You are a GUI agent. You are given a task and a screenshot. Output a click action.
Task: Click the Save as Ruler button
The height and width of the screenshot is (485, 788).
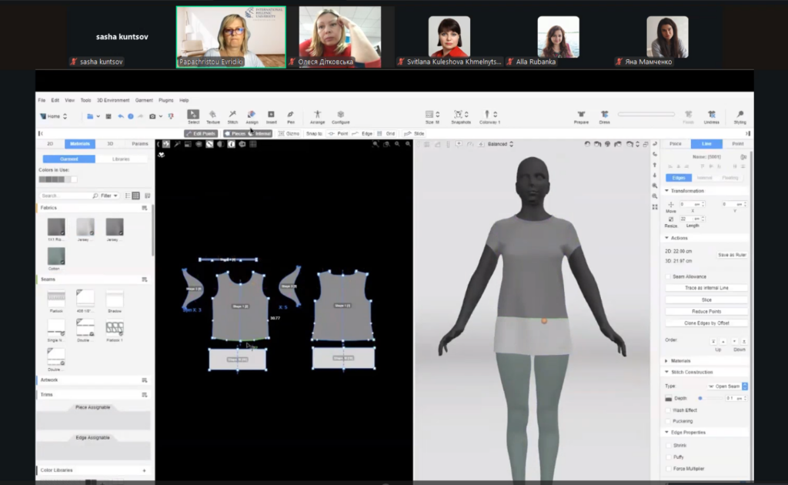(732, 255)
